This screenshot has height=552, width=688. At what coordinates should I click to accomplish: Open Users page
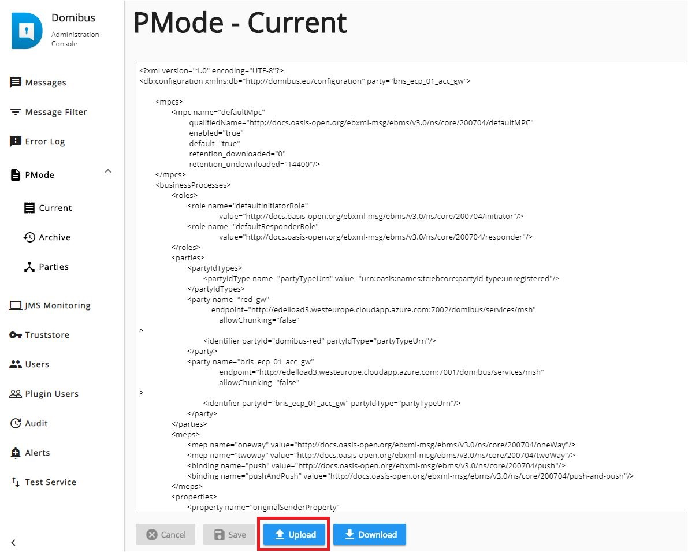point(37,364)
